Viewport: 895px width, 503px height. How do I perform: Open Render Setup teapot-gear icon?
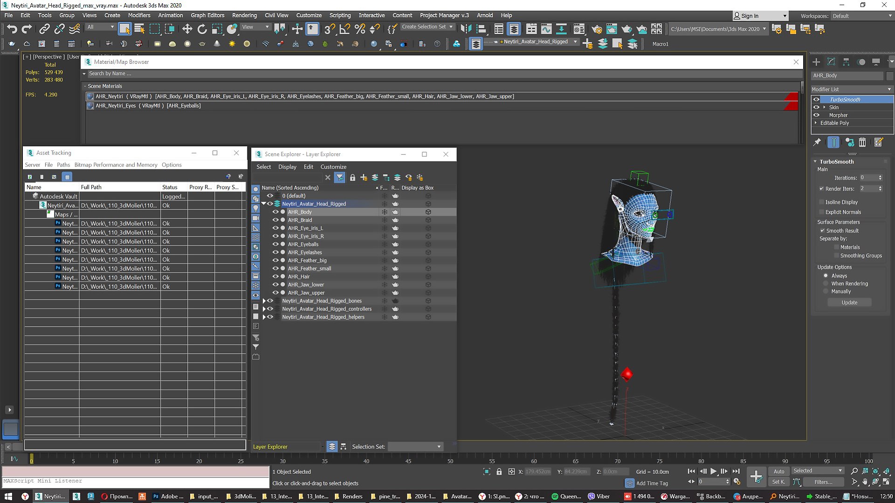click(597, 29)
